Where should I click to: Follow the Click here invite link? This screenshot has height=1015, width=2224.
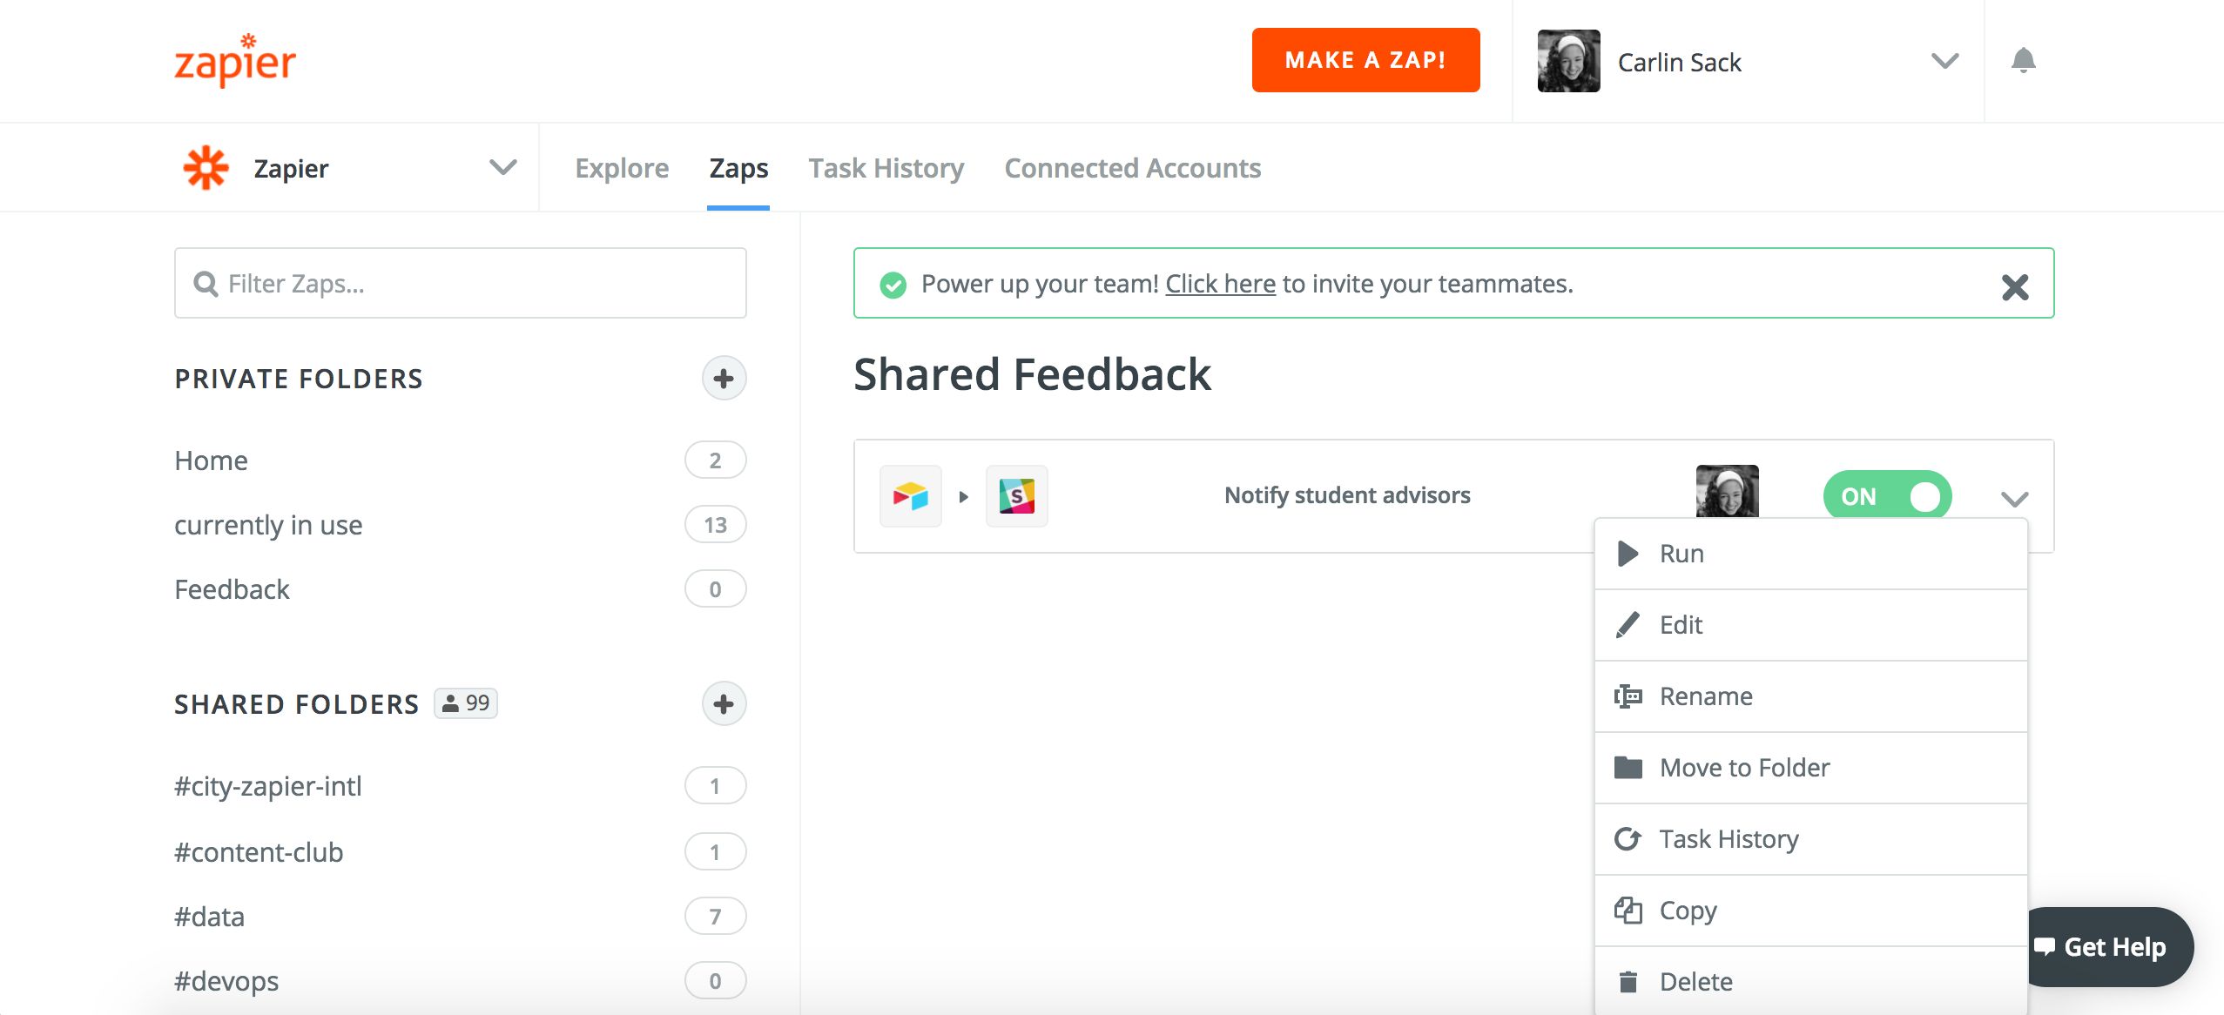tap(1220, 284)
